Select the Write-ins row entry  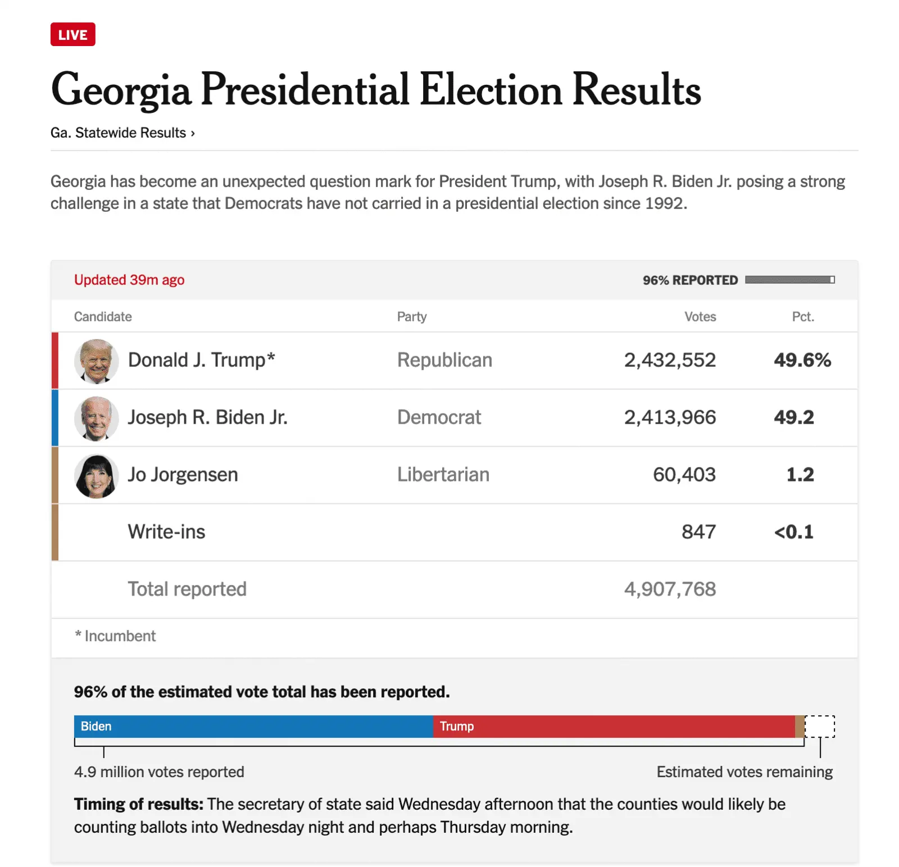[x=167, y=532]
